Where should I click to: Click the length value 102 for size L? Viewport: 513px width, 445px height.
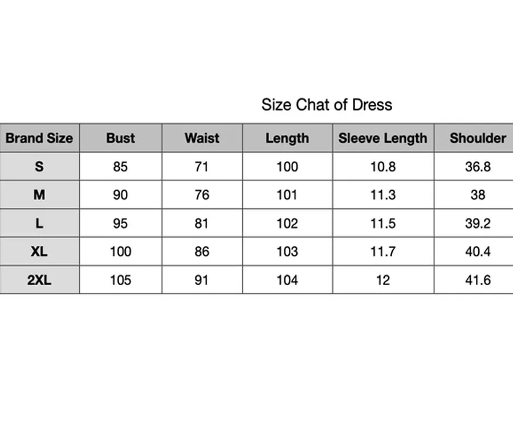point(287,223)
